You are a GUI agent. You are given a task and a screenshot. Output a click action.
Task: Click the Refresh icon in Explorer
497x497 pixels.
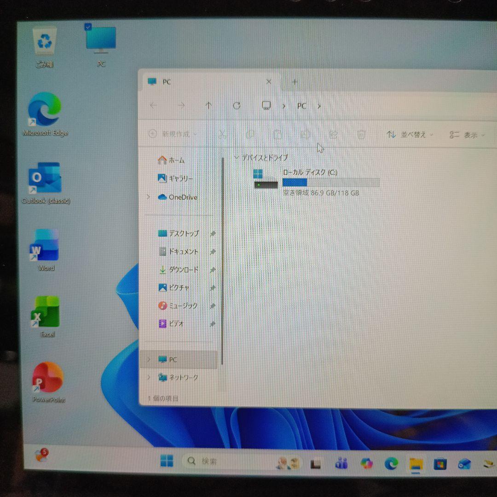coord(237,106)
